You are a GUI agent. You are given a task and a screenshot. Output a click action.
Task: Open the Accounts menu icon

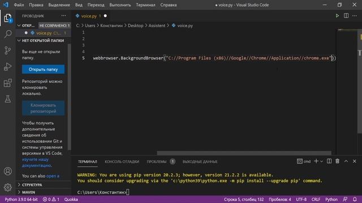(x=7, y=171)
